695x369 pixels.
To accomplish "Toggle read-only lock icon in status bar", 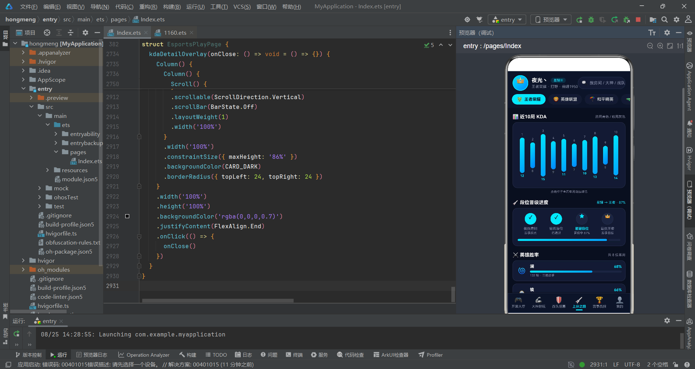I will pos(675,364).
